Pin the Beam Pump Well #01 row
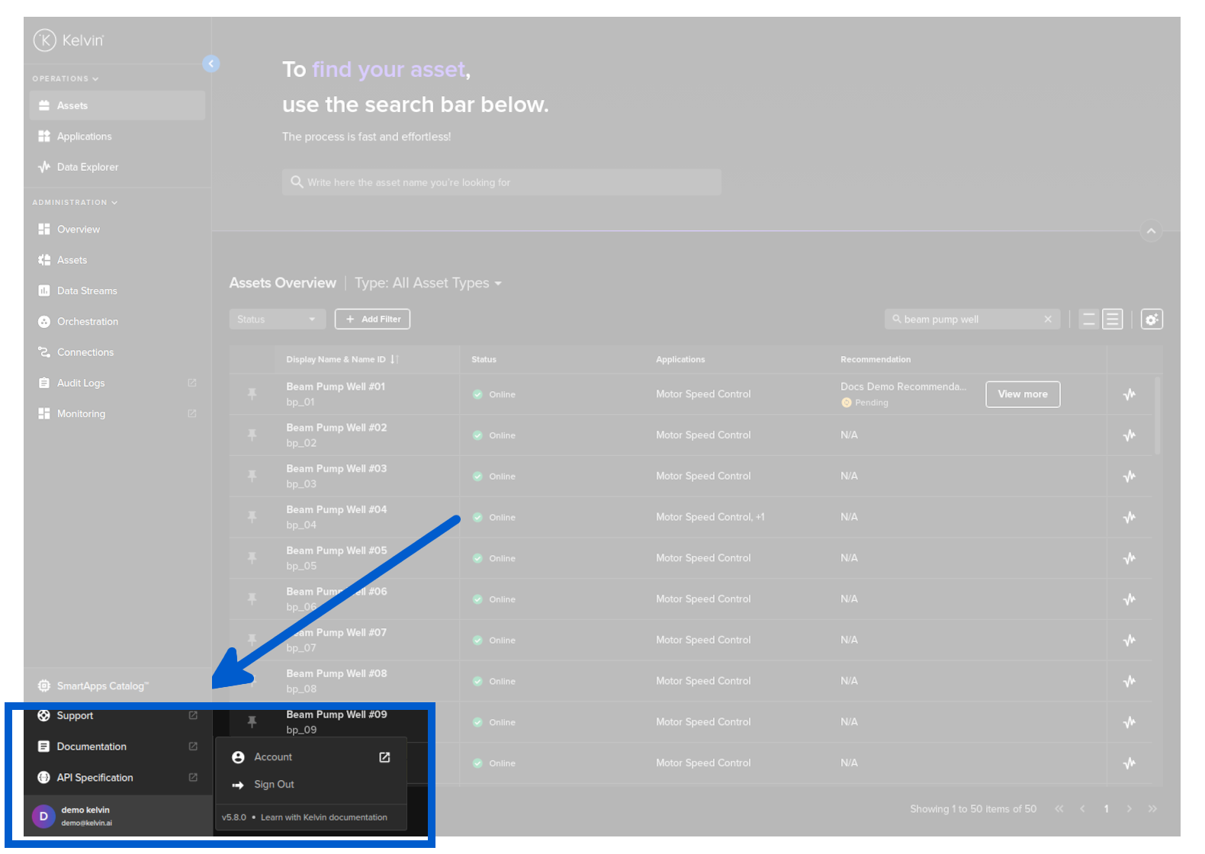 [x=252, y=394]
